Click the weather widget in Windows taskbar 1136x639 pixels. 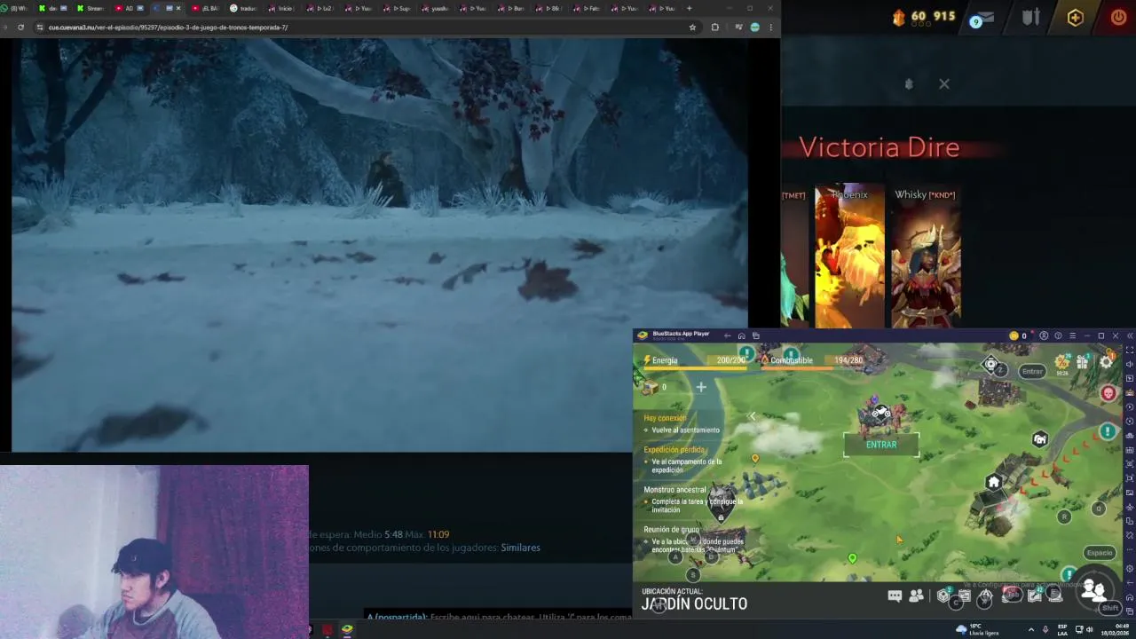[x=979, y=629]
